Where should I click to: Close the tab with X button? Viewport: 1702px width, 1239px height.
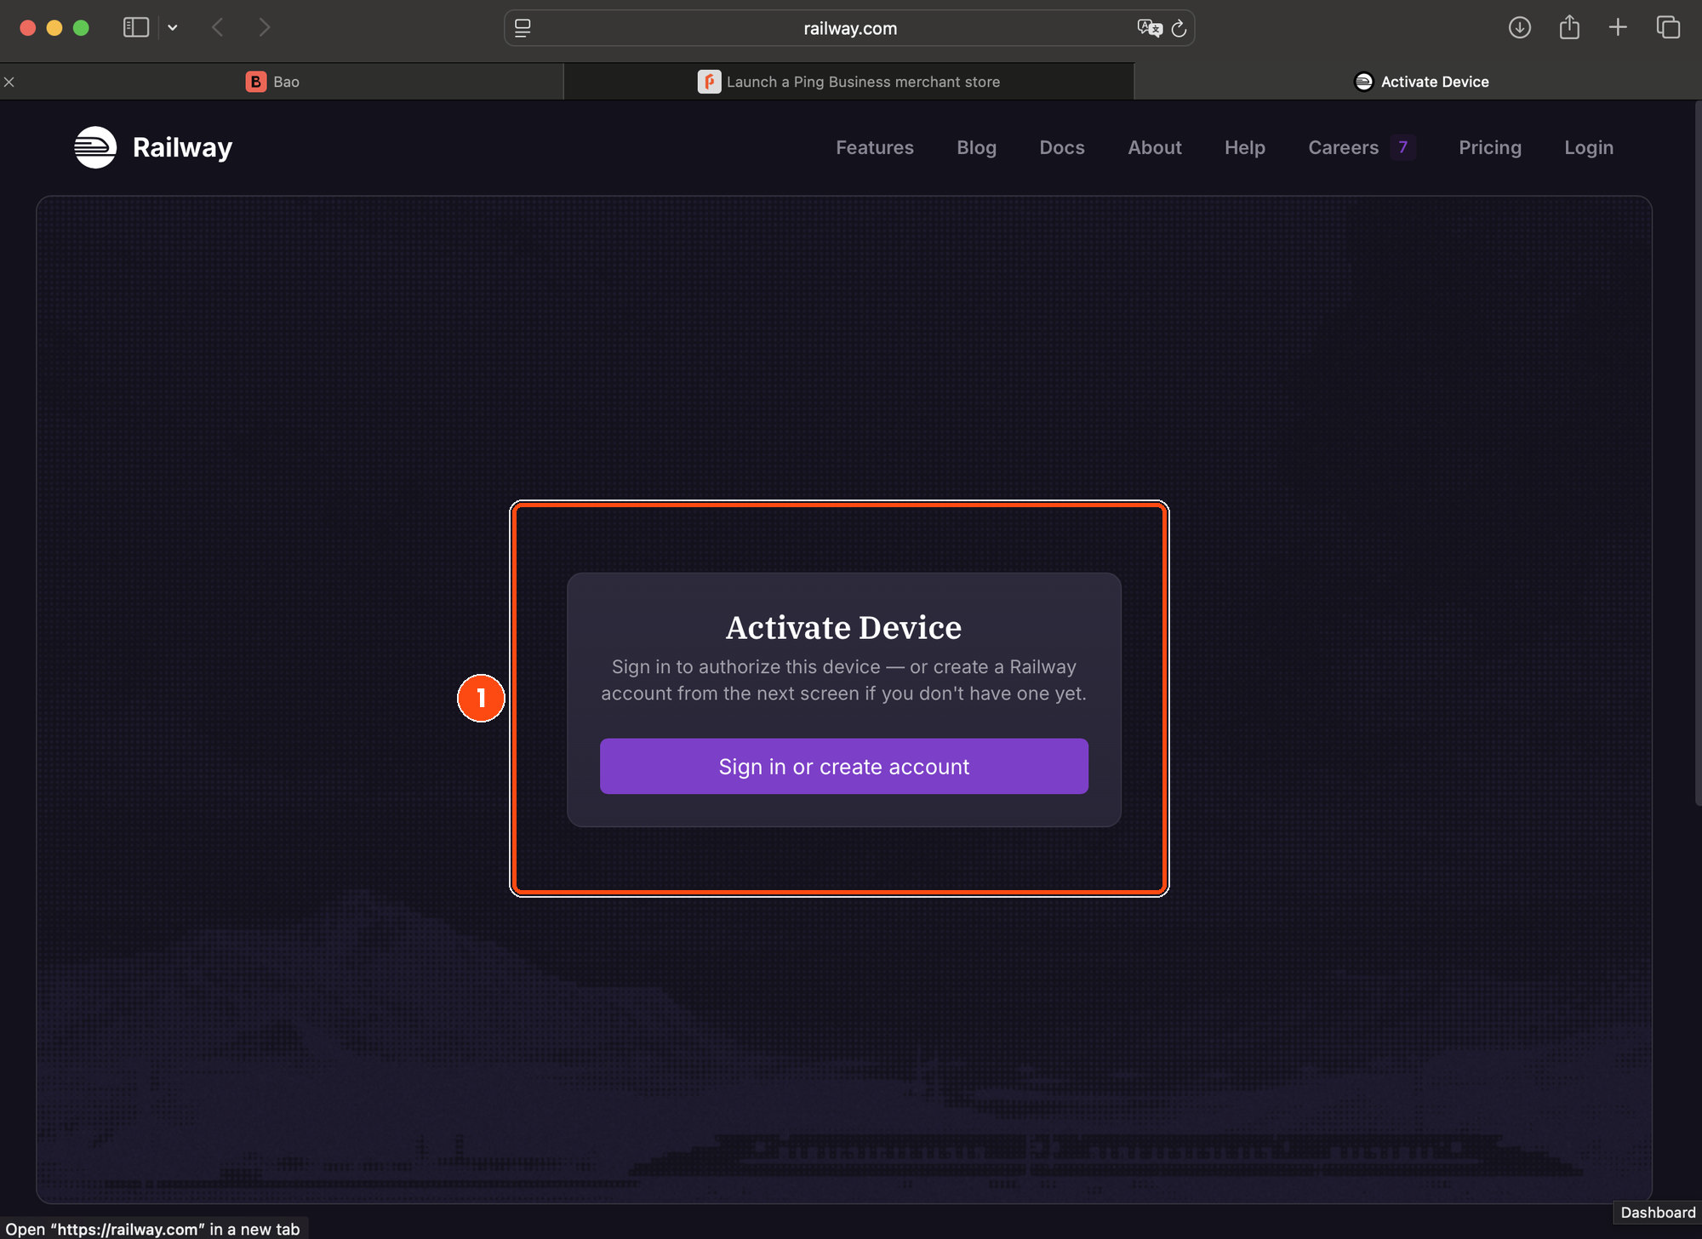pos(9,82)
